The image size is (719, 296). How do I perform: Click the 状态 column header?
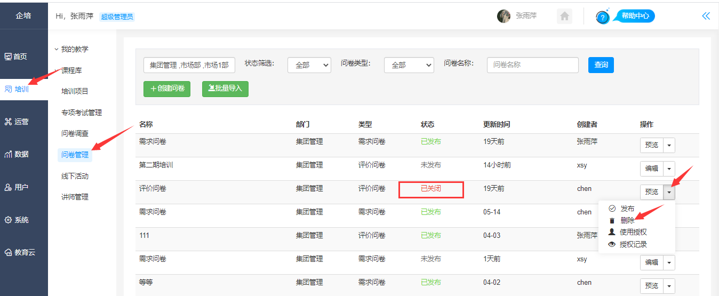coord(428,124)
